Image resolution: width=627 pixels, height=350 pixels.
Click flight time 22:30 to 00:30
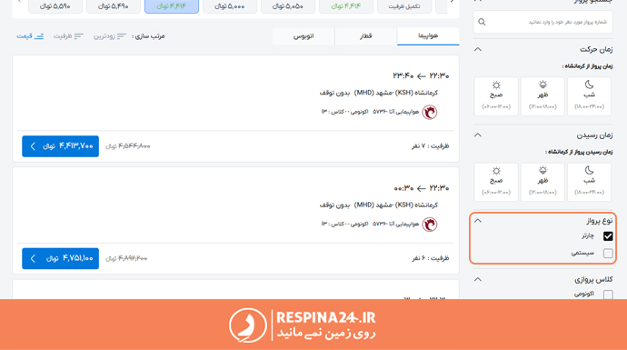pos(421,188)
